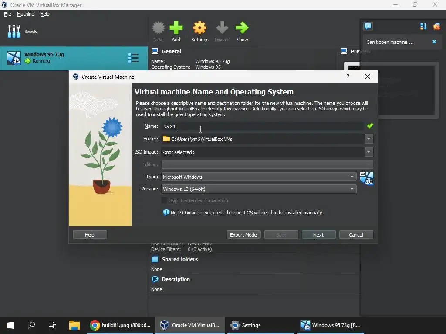This screenshot has height=334, width=446.
Task: Click the Name input field
Action: click(263, 127)
